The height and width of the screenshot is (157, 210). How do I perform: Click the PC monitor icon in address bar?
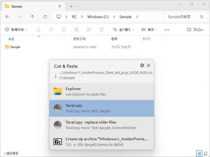click(x=59, y=17)
